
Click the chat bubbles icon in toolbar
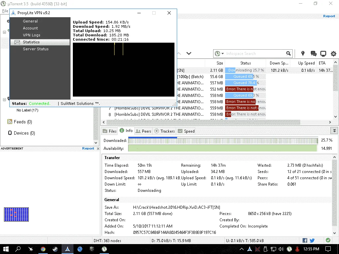[x=313, y=54]
